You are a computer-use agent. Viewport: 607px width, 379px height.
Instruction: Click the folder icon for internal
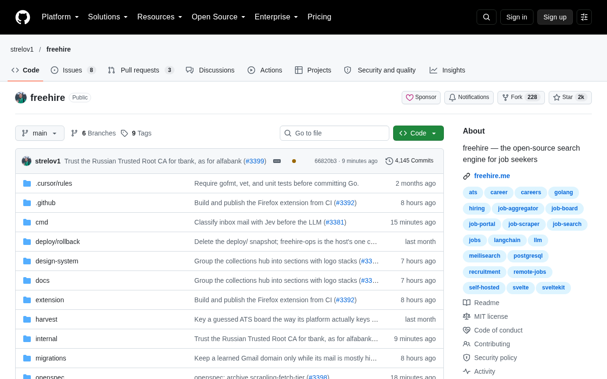click(x=27, y=339)
